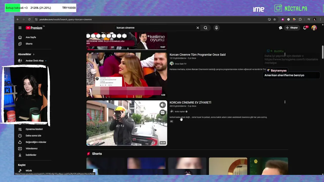Click the Nictalpa Instagram overlay icon
The width and height of the screenshot is (324, 182).
pyautogui.click(x=278, y=8)
